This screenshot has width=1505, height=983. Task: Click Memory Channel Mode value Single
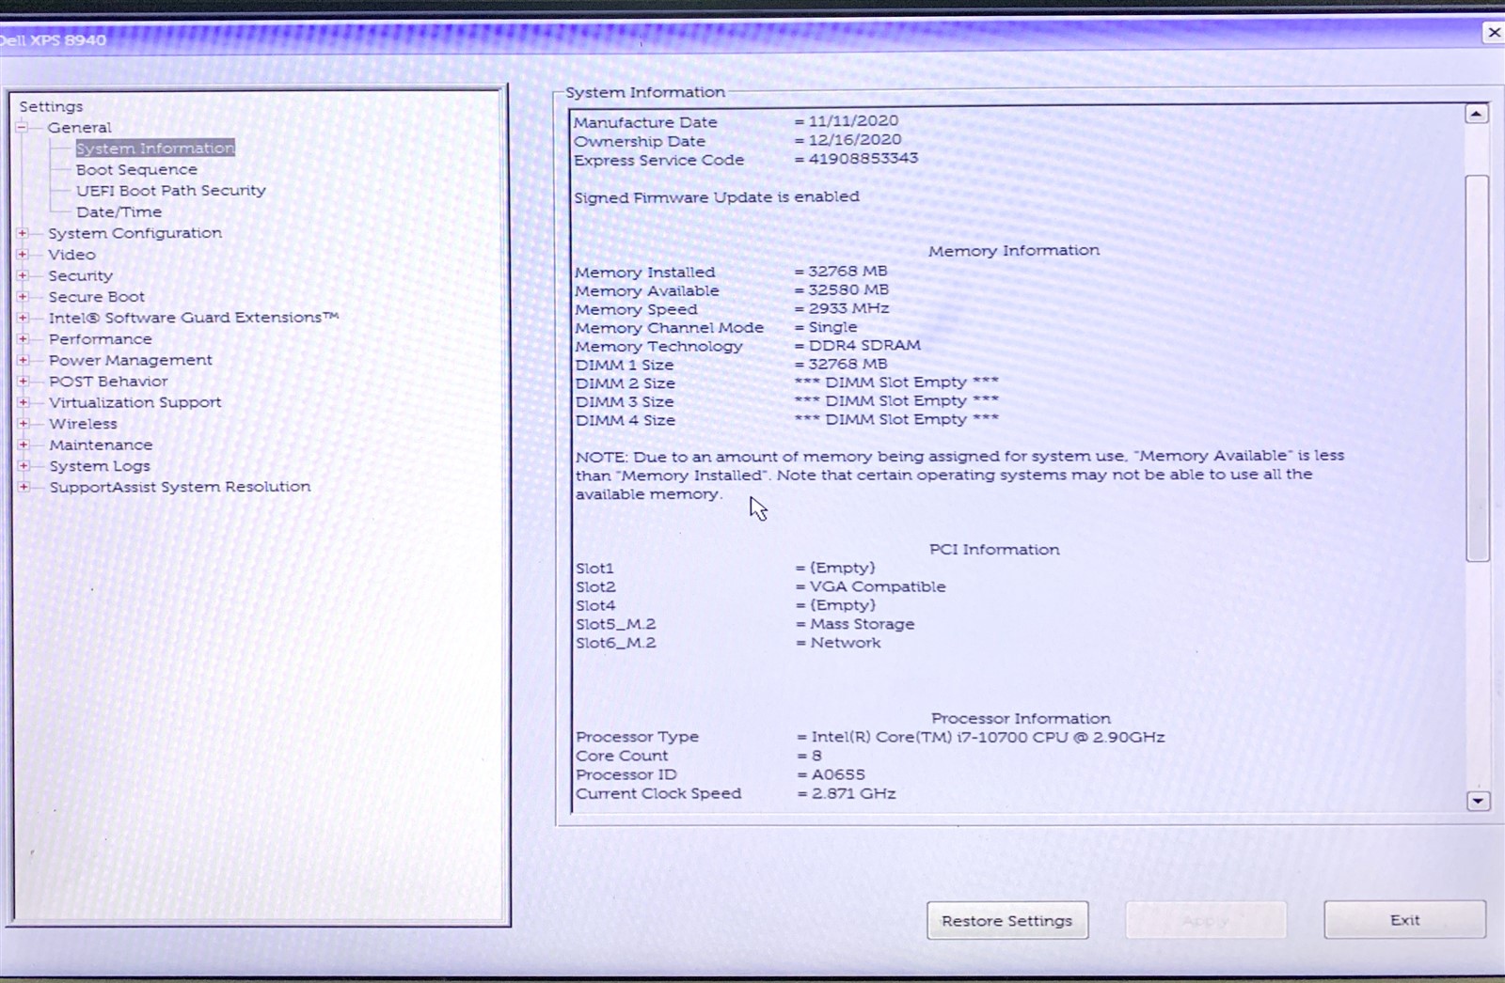coord(832,327)
